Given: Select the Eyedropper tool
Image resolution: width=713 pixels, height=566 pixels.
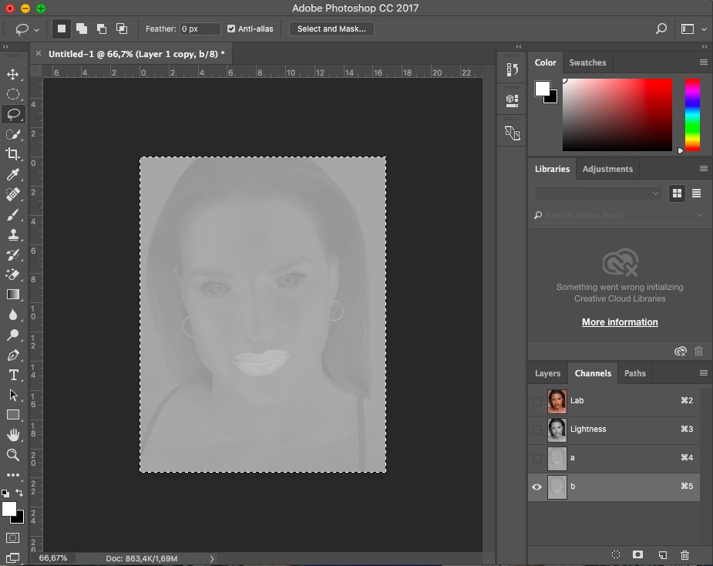Looking at the screenshot, I should (13, 174).
